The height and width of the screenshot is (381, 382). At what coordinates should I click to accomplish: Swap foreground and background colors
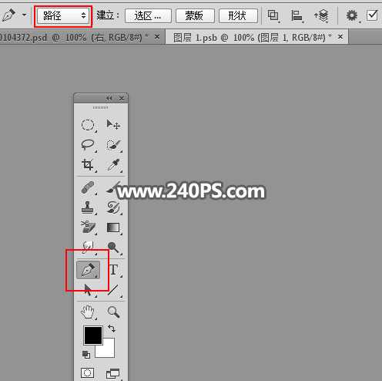(112, 329)
